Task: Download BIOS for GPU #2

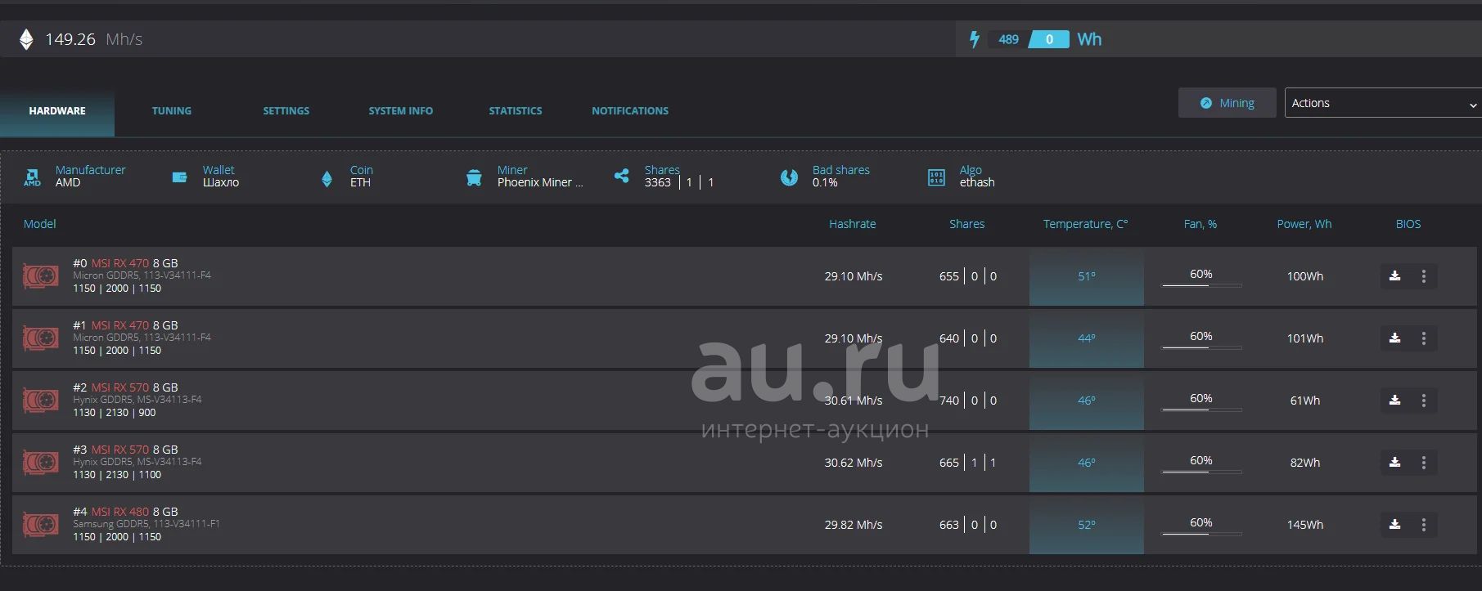Action: (1395, 401)
